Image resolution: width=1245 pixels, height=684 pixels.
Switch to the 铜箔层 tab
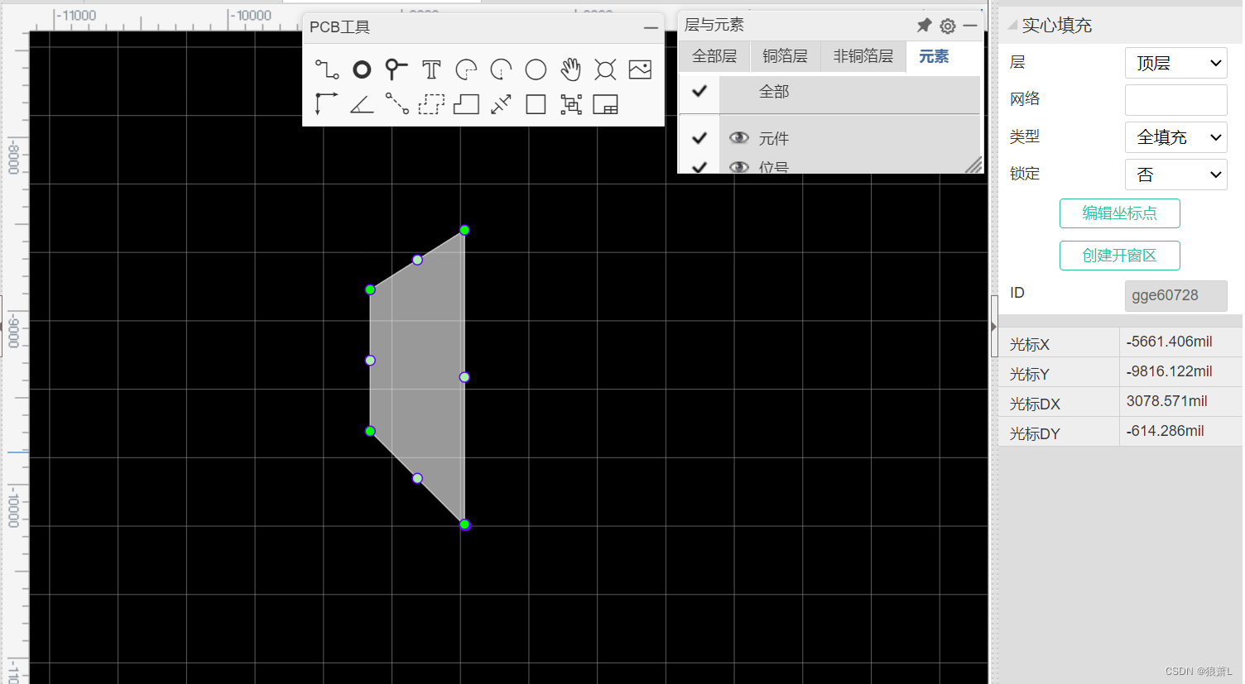click(x=785, y=56)
